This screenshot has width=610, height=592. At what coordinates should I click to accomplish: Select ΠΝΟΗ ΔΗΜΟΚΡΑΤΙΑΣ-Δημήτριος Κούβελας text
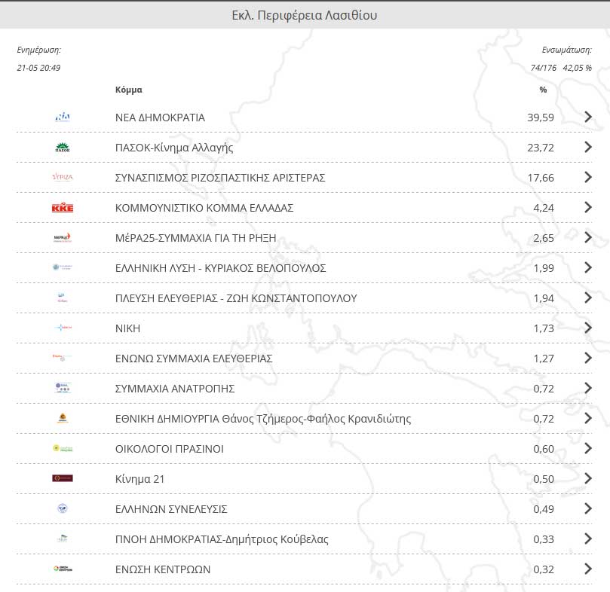click(222, 539)
